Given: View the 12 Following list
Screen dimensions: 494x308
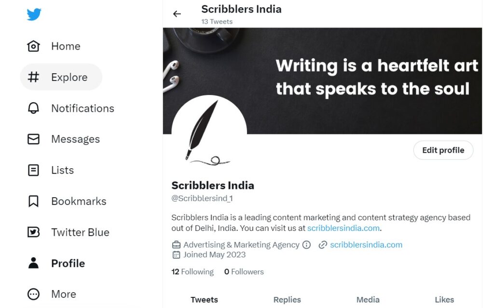Looking at the screenshot, I should [192, 272].
